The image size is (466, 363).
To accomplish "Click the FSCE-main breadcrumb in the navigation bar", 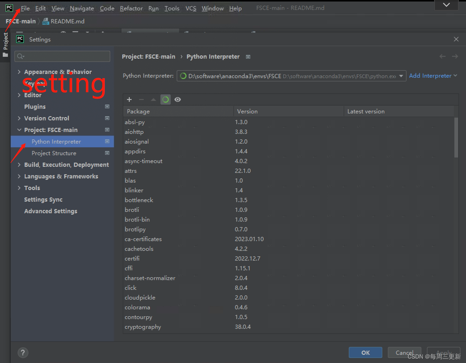I will click(21, 21).
